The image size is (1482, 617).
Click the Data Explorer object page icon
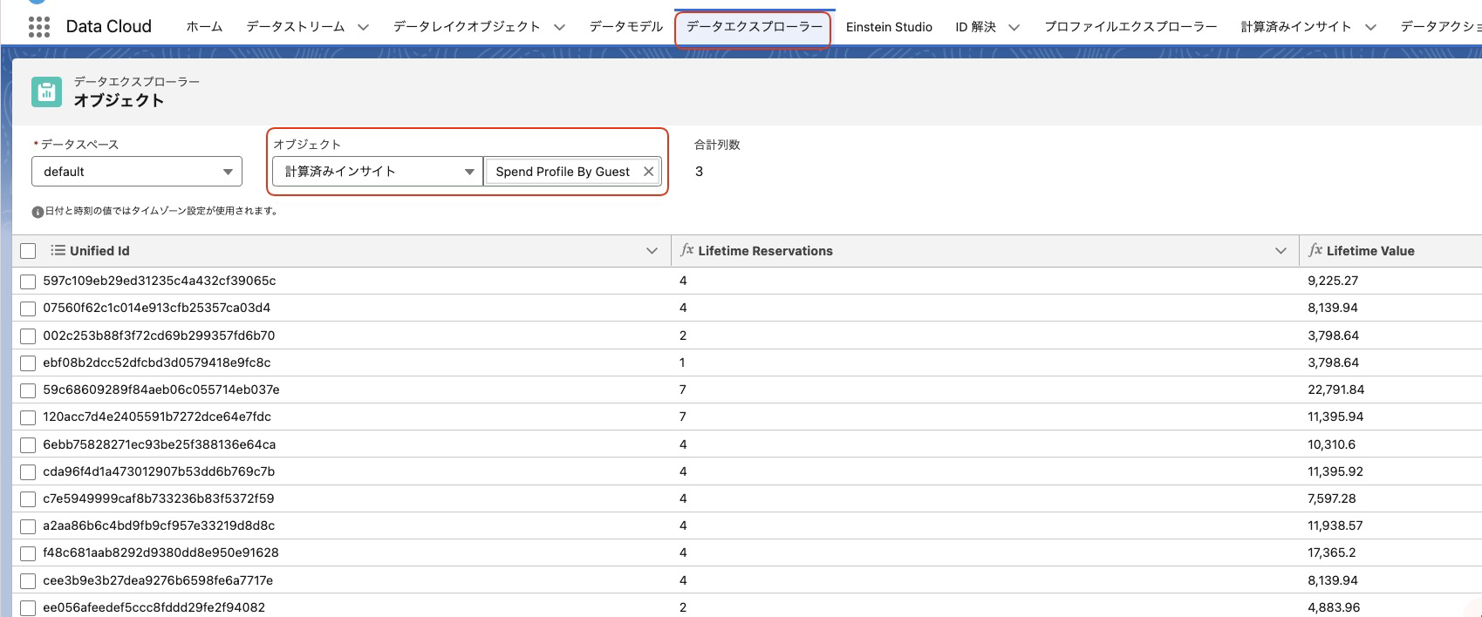pos(46,92)
